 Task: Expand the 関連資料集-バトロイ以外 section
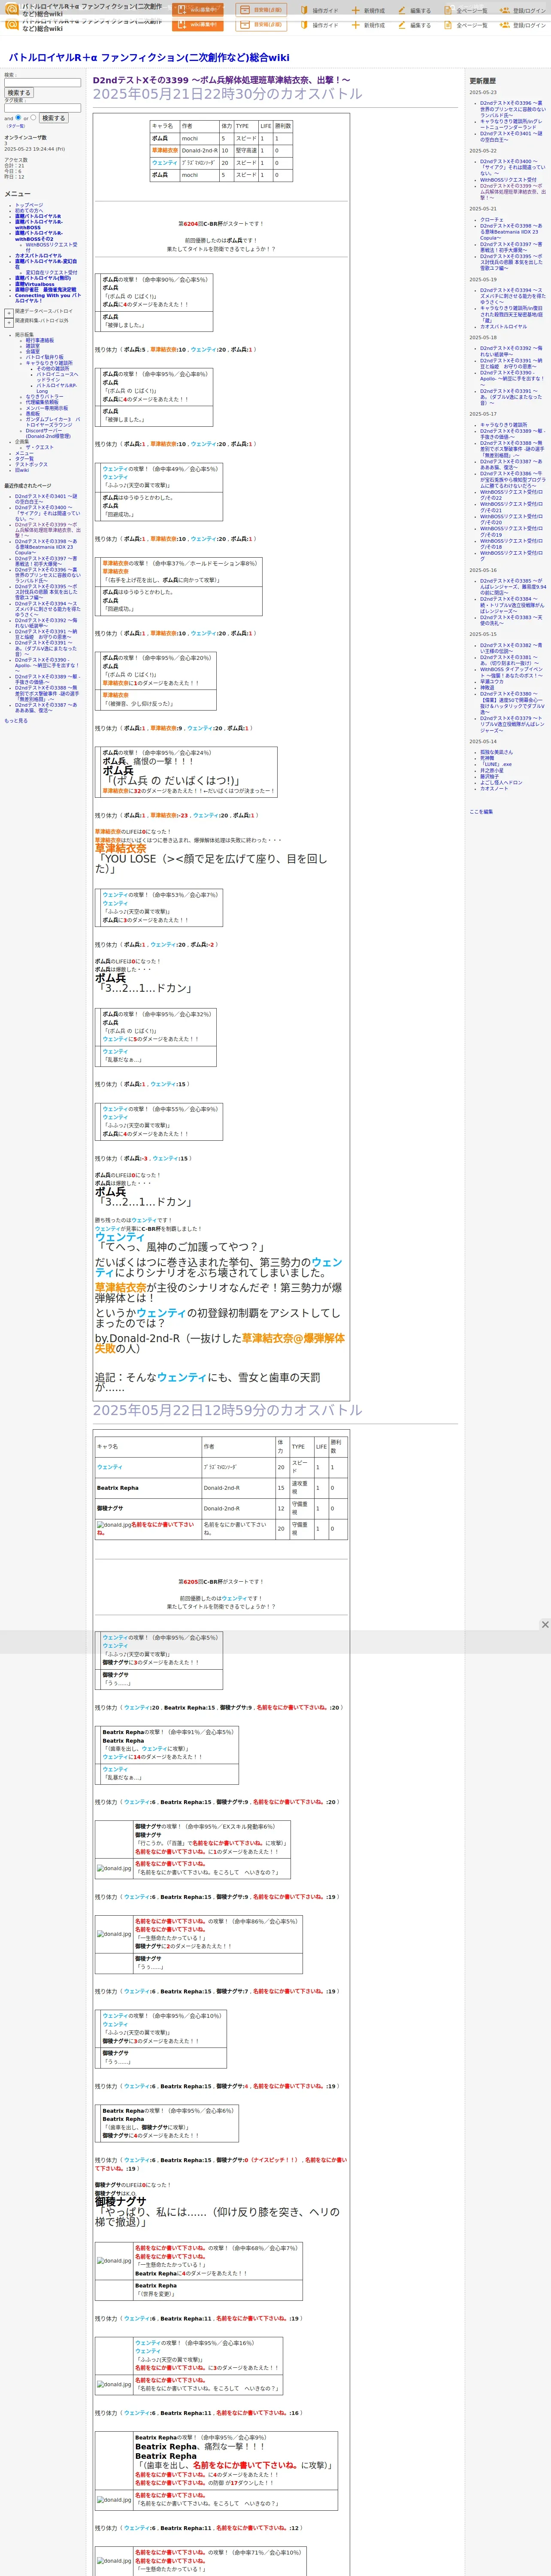(9, 322)
